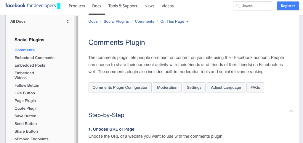Image resolution: width=303 pixels, height=143 pixels.
Task: Open Send Button in the sidebar
Action: tap(25, 124)
